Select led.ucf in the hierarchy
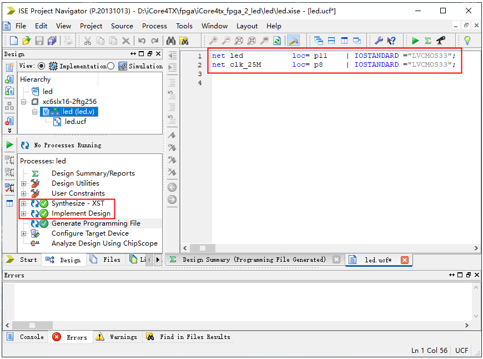483x359 pixels. point(75,122)
